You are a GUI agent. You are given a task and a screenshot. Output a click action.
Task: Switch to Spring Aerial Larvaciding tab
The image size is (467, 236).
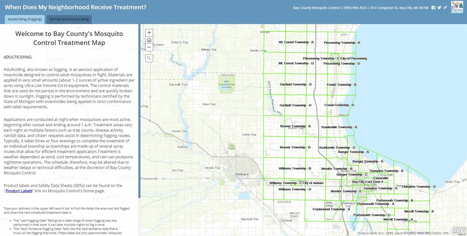click(x=69, y=19)
